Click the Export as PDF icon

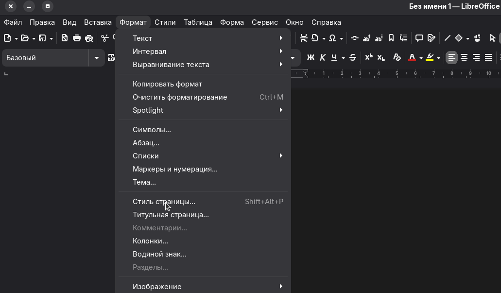coord(65,38)
